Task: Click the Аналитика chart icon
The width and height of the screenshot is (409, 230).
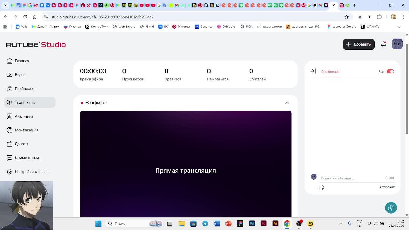Action: click(x=10, y=116)
